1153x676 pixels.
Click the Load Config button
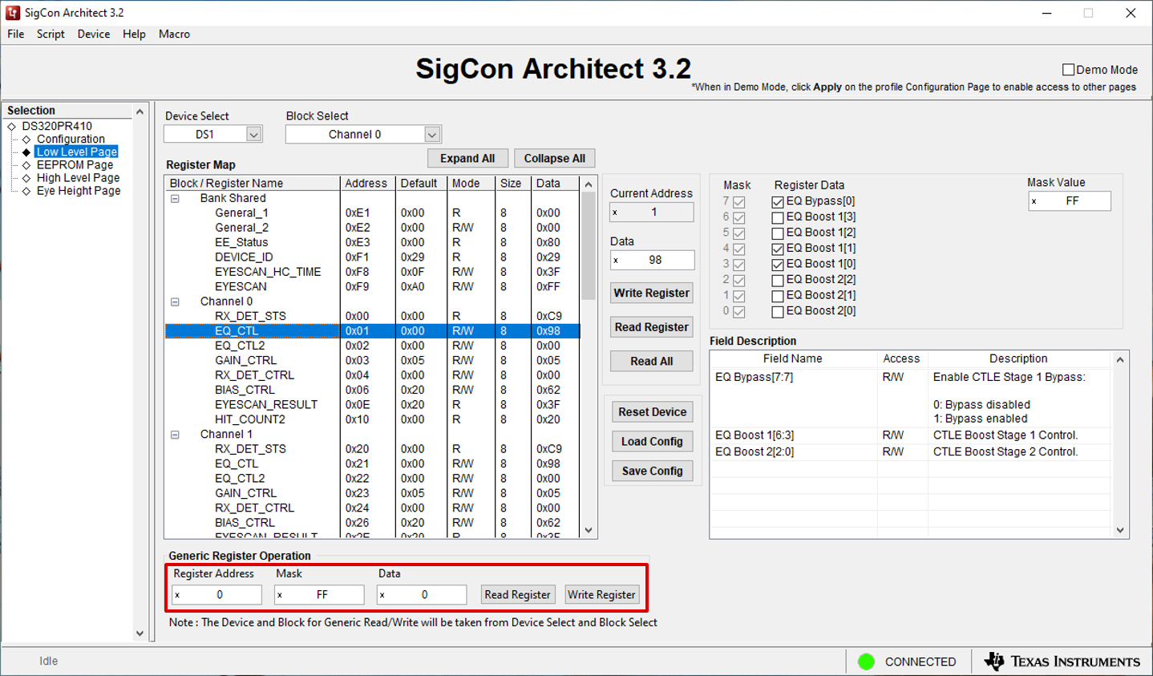pyautogui.click(x=653, y=442)
